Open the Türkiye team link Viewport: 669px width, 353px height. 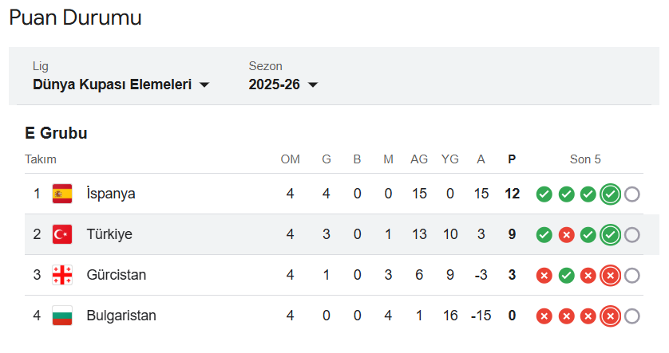pos(109,234)
